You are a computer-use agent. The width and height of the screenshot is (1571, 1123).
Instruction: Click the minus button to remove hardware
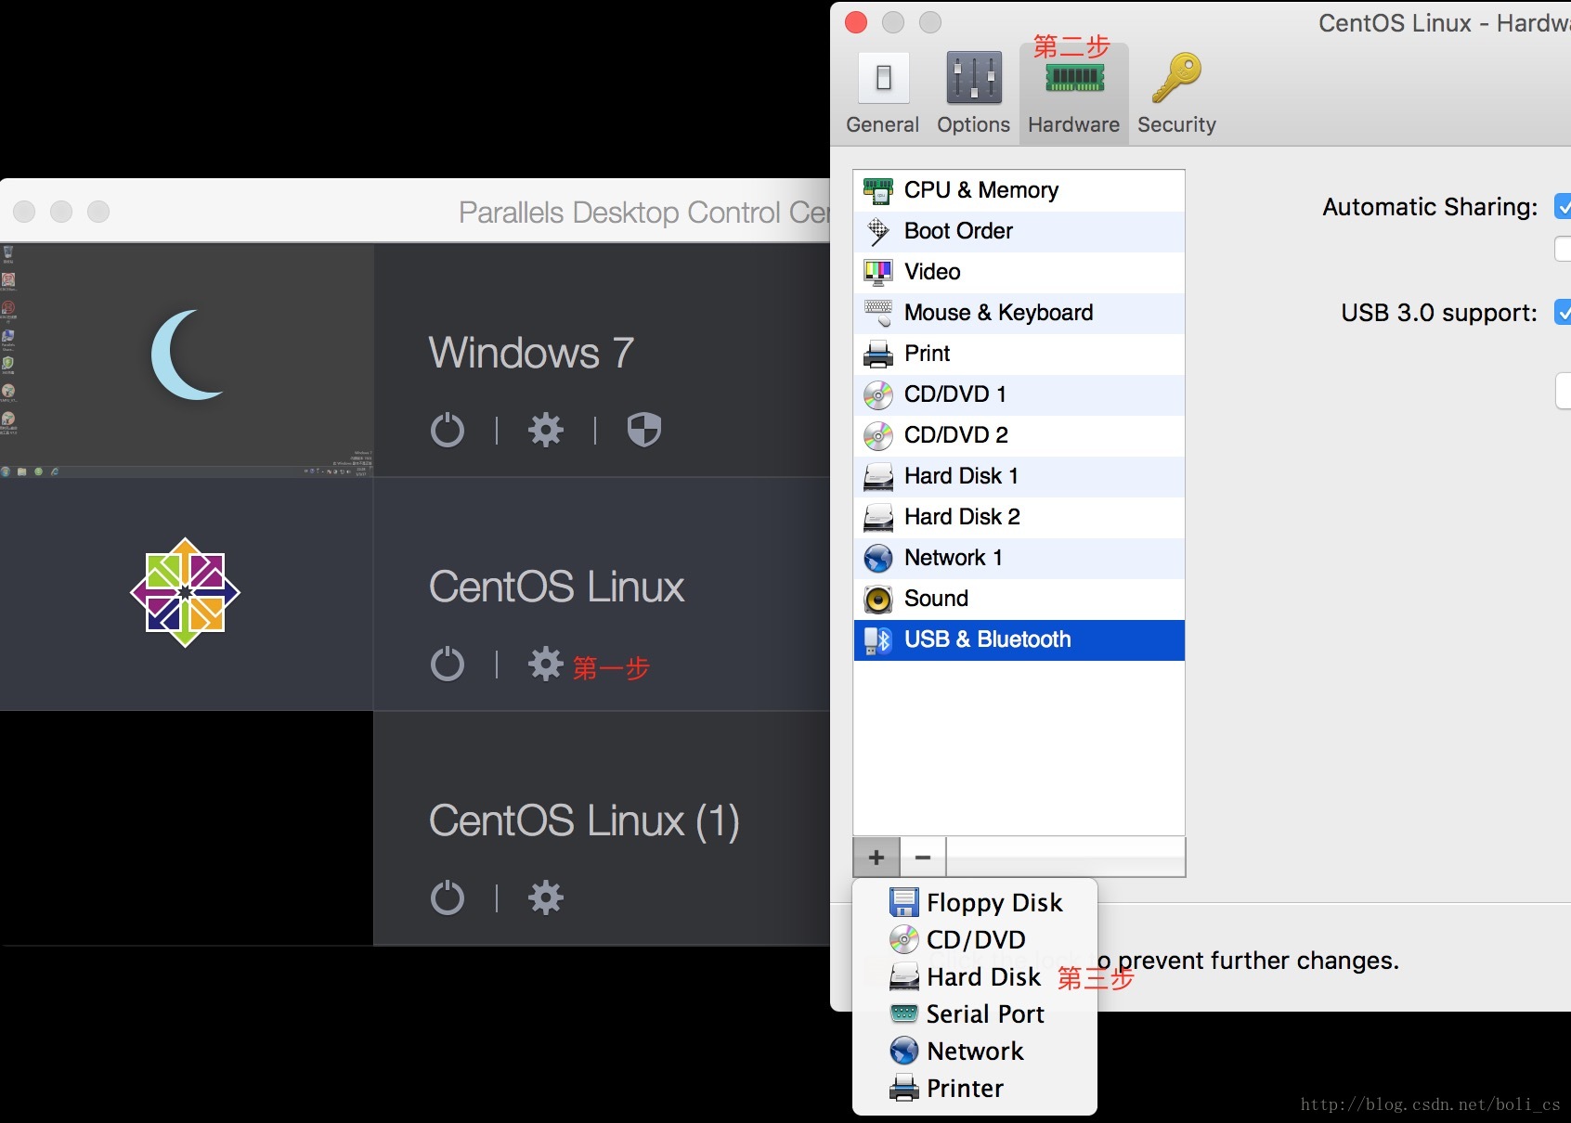(923, 857)
